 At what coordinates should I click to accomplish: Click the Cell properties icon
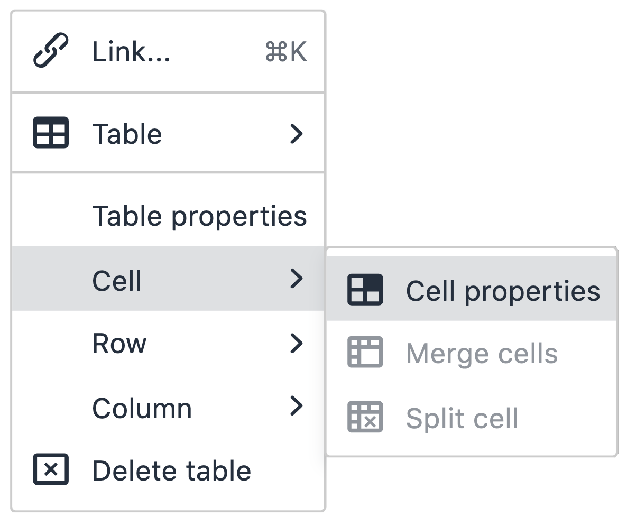click(x=365, y=290)
